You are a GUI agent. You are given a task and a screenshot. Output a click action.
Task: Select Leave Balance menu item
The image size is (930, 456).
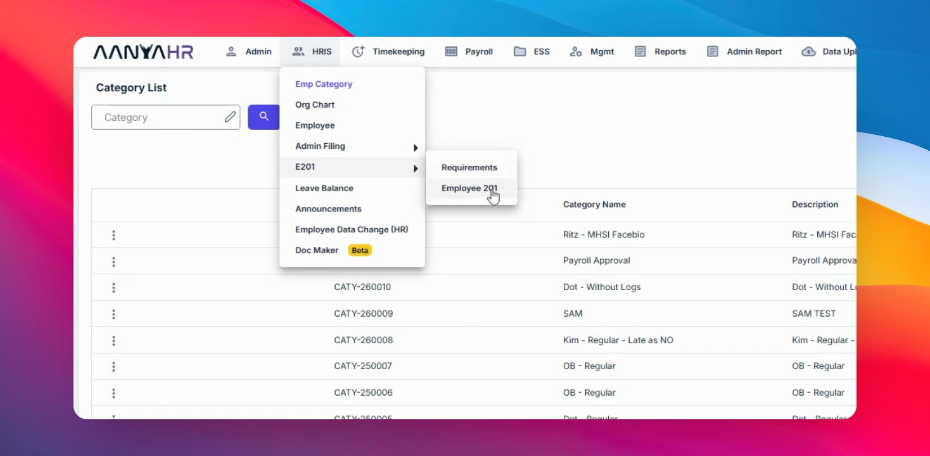pyautogui.click(x=352, y=188)
